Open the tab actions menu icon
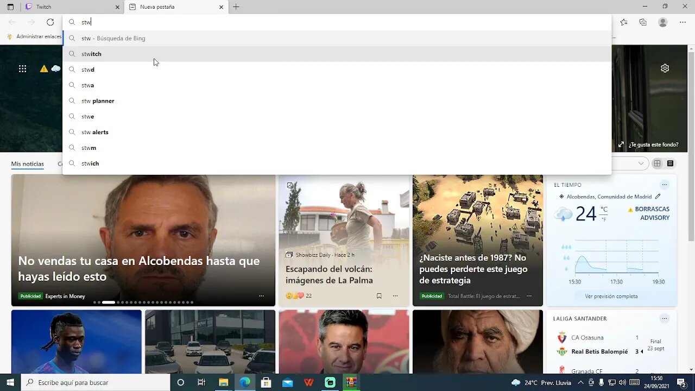The width and height of the screenshot is (695, 391). pyautogui.click(x=10, y=7)
